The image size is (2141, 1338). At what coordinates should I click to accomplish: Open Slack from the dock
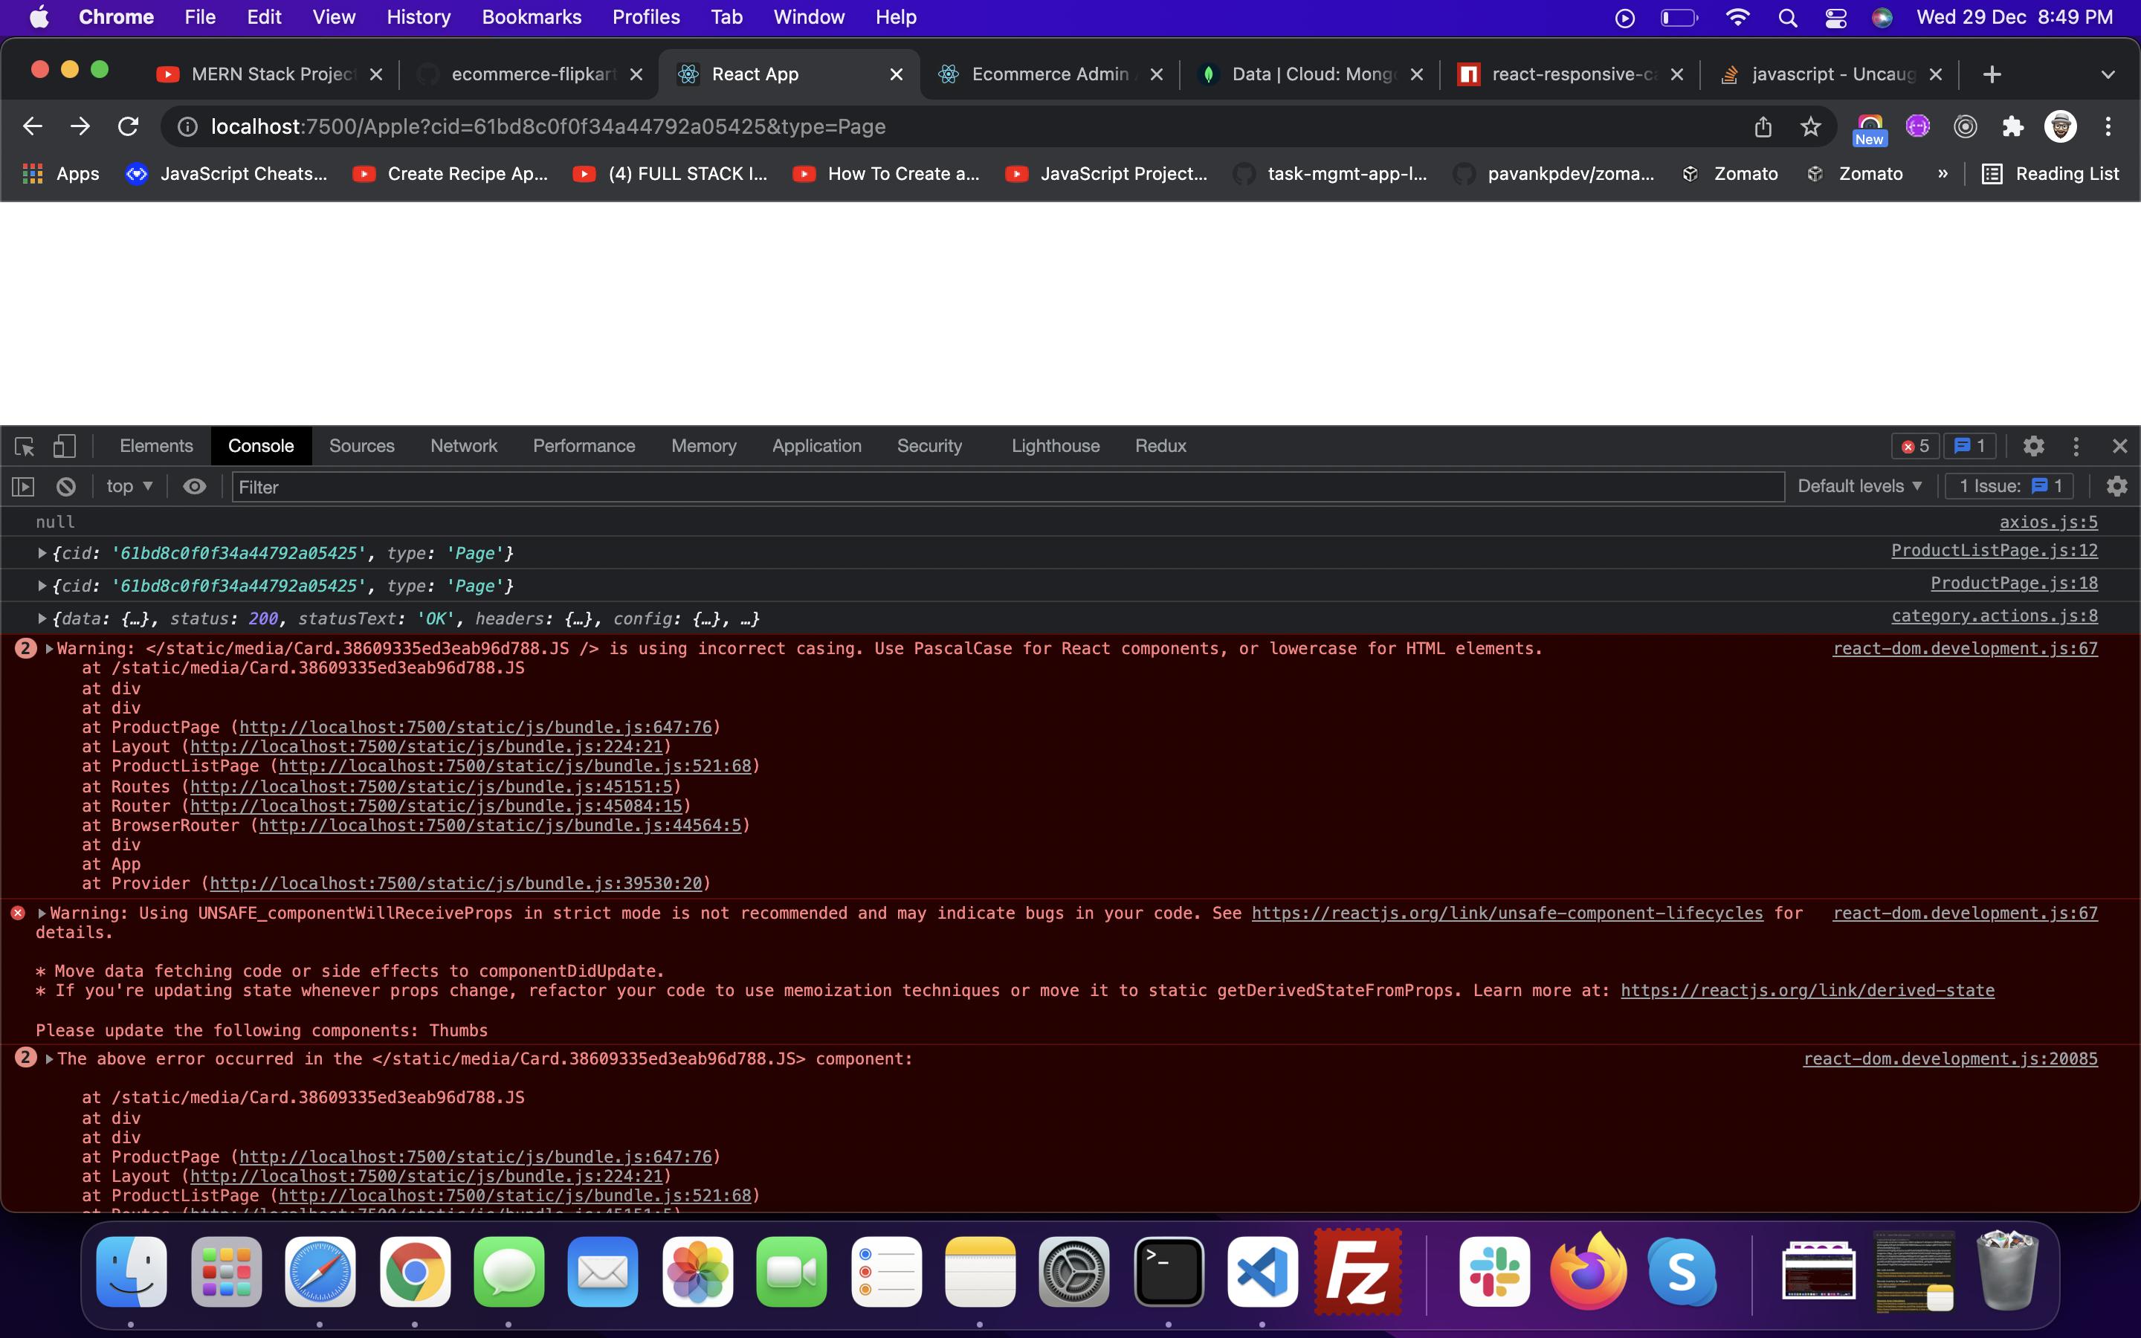[1494, 1273]
